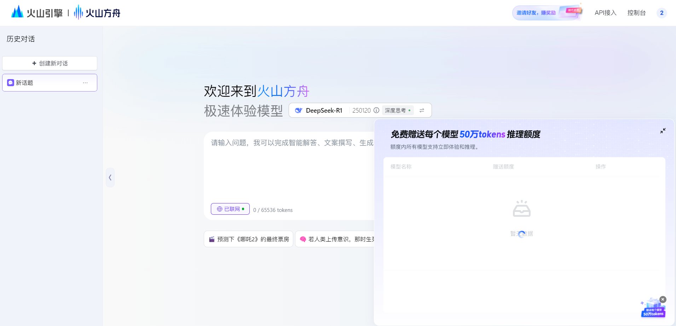Collapse the history sidebar with the chevron
Screen dimensions: 676x326
click(x=110, y=177)
